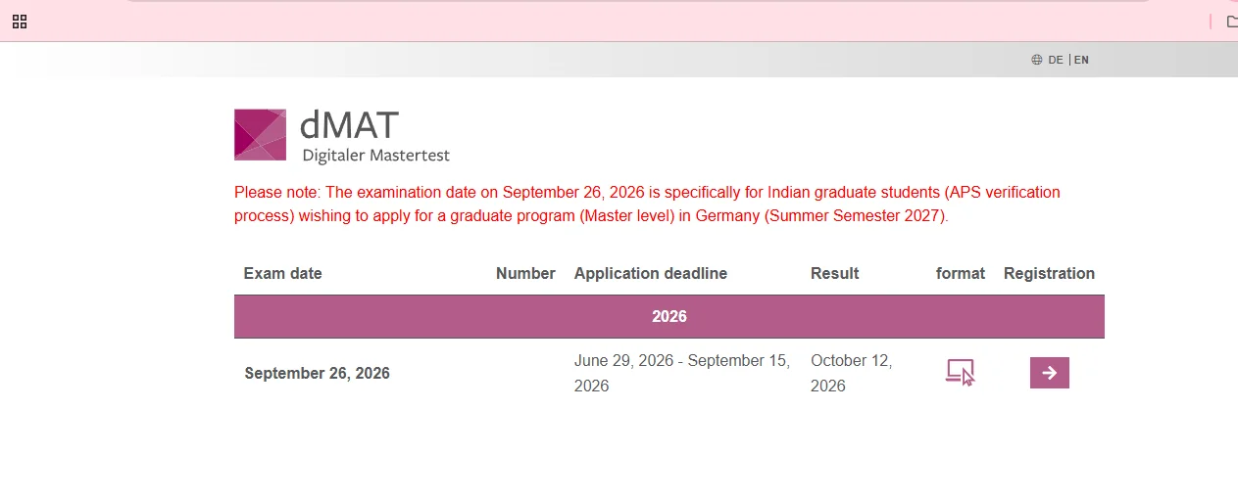Switch page language to DE
Image resolution: width=1238 pixels, height=501 pixels.
coord(1056,60)
